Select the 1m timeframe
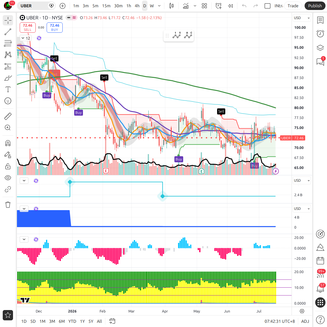Screen dimensions: 327x327 pyautogui.click(x=76, y=6)
